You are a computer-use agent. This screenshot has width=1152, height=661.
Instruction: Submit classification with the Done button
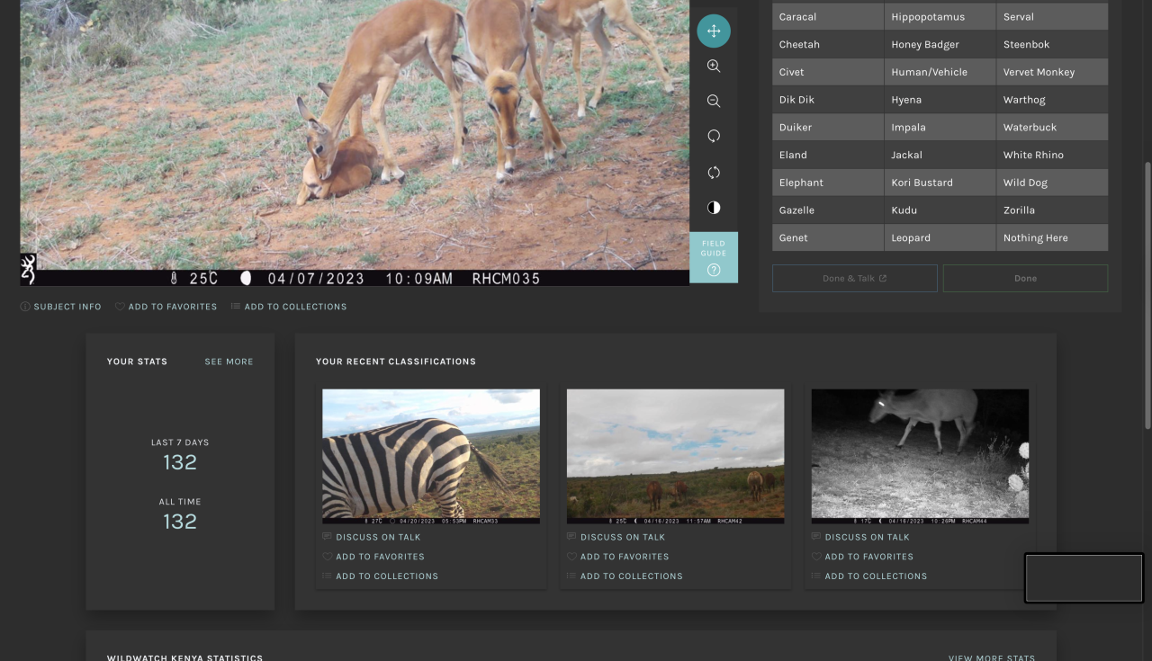coord(1025,279)
